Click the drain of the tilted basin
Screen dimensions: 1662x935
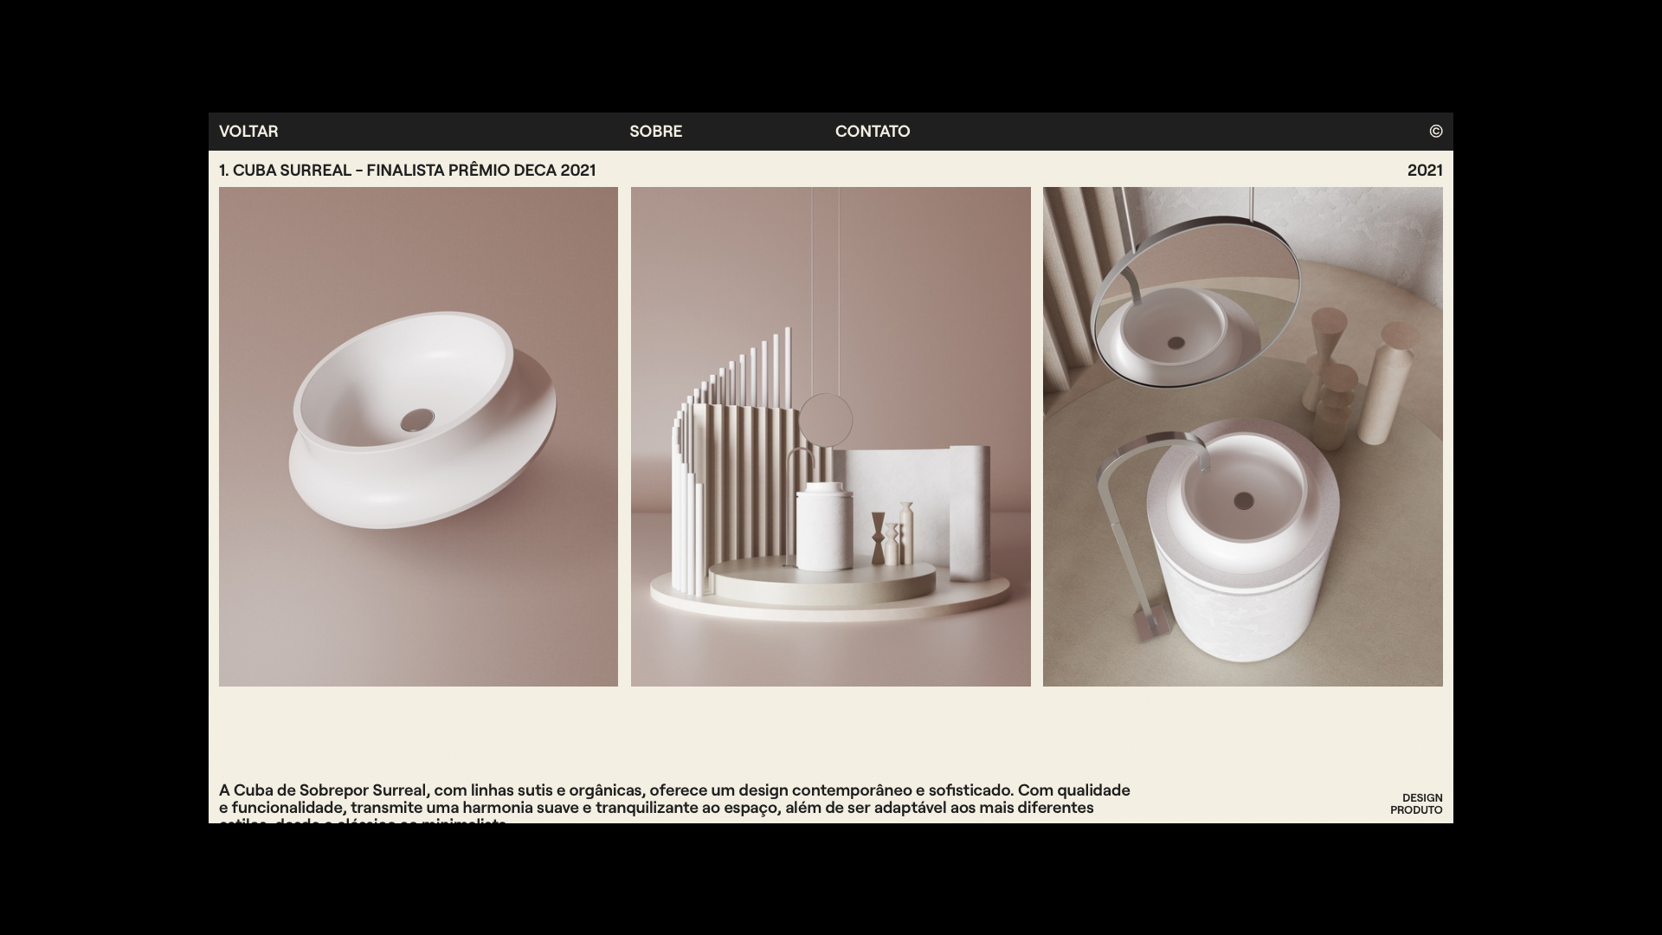tap(417, 420)
